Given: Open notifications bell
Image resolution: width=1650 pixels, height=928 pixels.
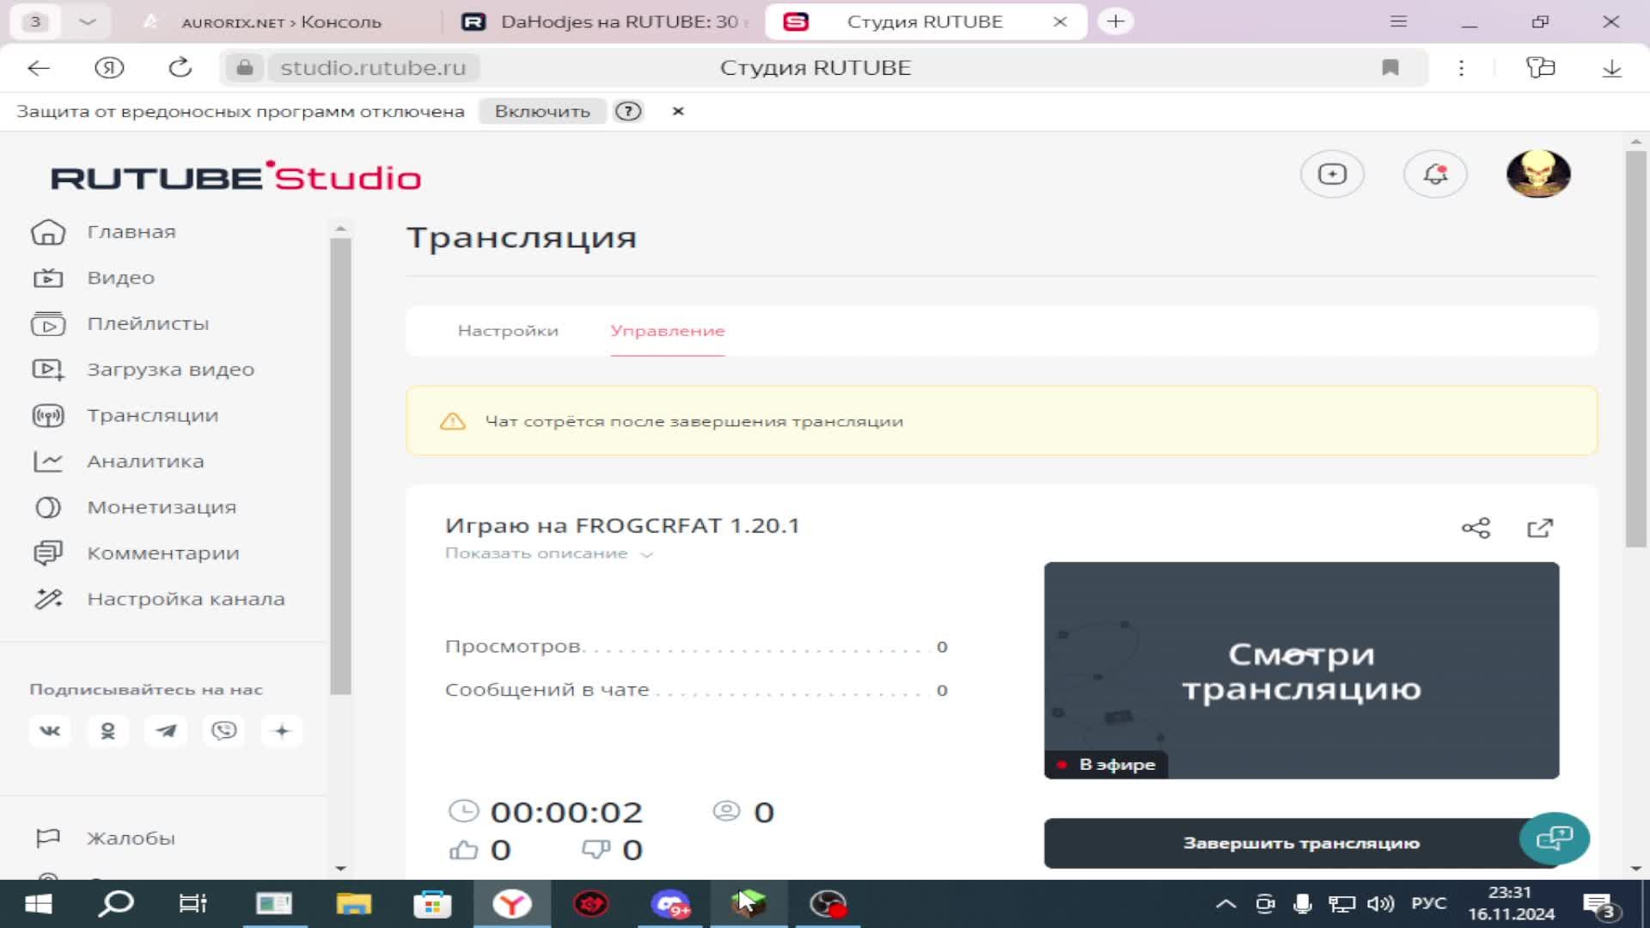Looking at the screenshot, I should coord(1435,174).
